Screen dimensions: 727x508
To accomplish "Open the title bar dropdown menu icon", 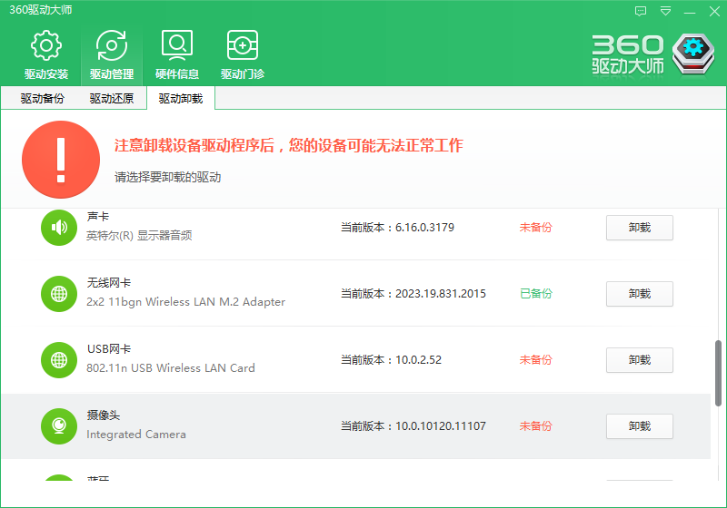I will 666,11.
